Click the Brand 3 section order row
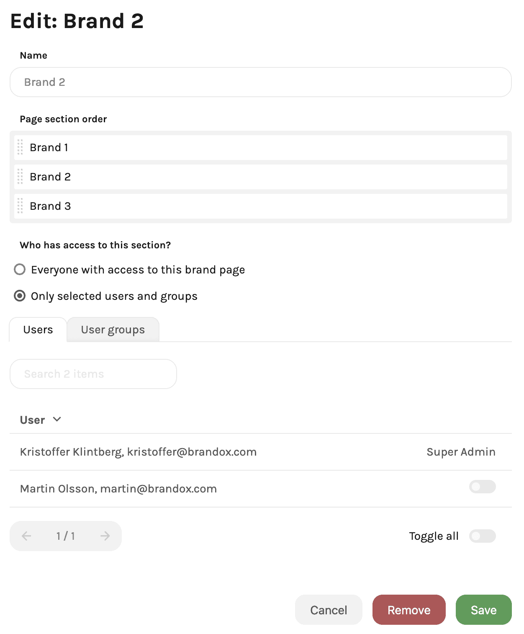The image size is (524, 634). (261, 206)
